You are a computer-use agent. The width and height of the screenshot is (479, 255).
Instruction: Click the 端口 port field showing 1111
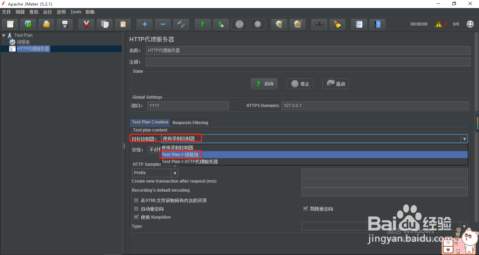[x=188, y=106]
